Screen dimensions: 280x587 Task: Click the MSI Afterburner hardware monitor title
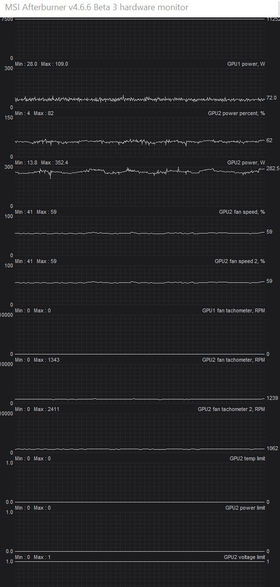97,7
